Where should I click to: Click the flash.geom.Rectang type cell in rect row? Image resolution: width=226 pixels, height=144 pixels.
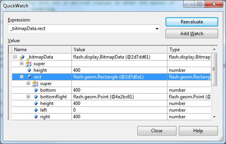click(189, 77)
